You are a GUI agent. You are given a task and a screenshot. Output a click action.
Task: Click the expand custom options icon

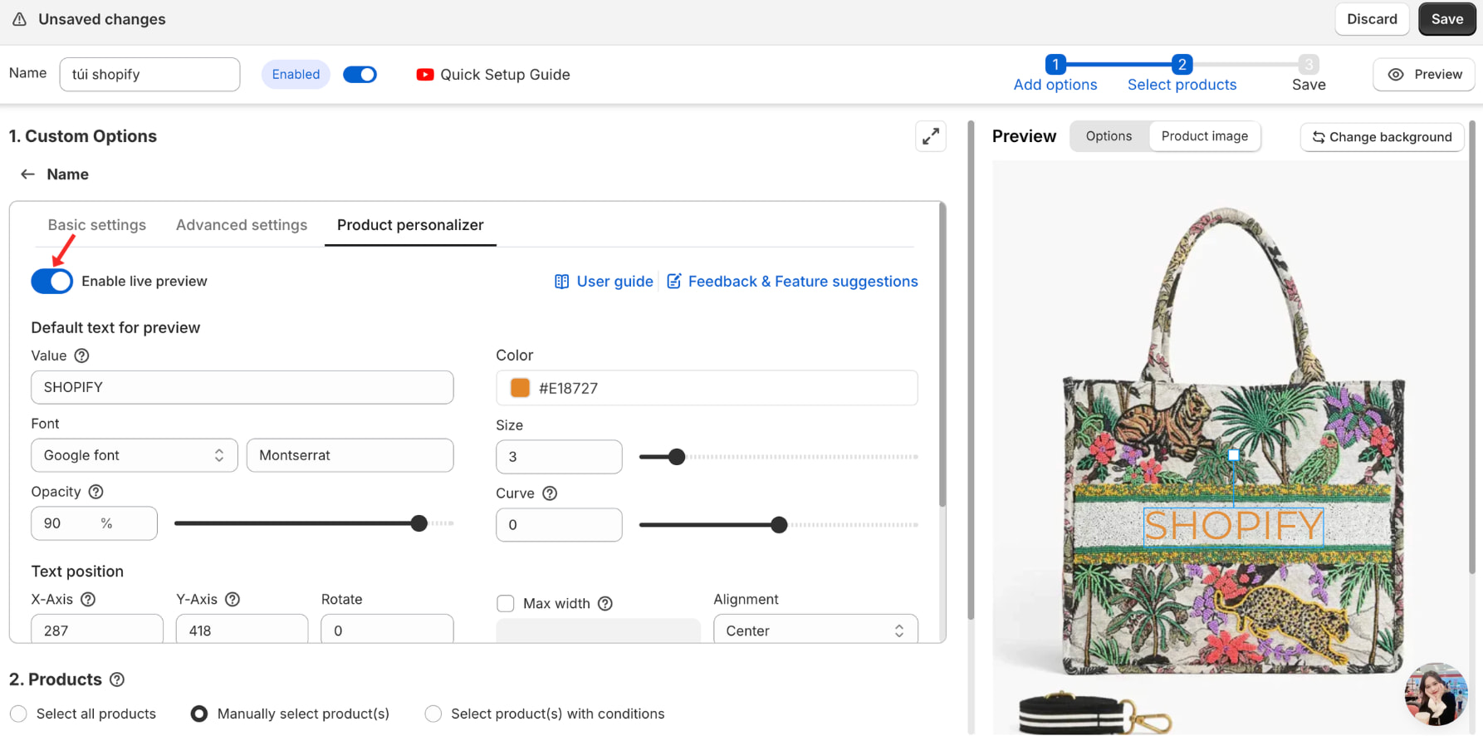pyautogui.click(x=930, y=136)
